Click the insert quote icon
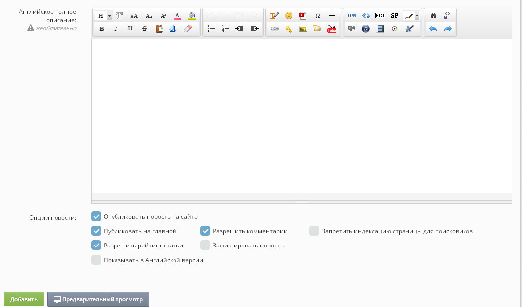The width and height of the screenshot is (522, 307). click(x=352, y=16)
